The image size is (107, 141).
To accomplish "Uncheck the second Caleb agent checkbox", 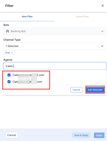I will [x=9, y=82].
